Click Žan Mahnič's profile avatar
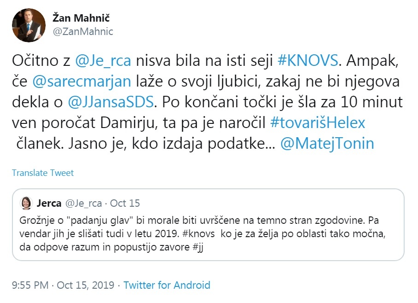The height and width of the screenshot is (303, 418). pyautogui.click(x=29, y=25)
